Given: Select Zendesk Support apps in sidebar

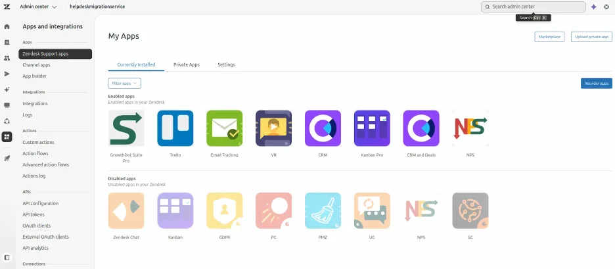Looking at the screenshot, I should 55,54.
